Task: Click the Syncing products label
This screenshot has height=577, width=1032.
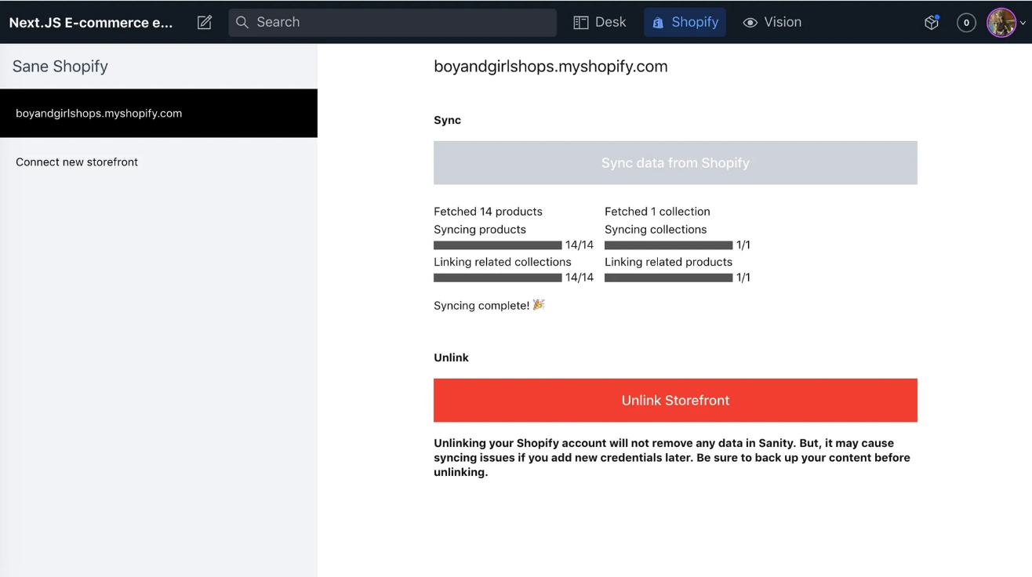Action: tap(480, 230)
